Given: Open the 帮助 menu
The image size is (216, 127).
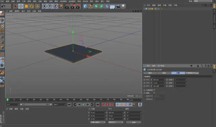Looking at the screenshot, I should (x=108, y=1).
